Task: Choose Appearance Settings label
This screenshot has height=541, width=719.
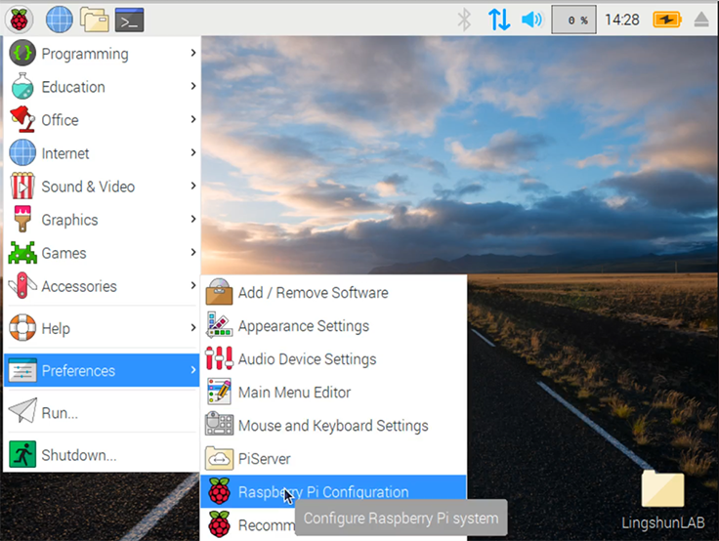Action: click(304, 326)
